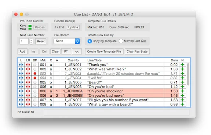Click the blue locate icon for cue 1_JEN002
Viewport: 211px width, 135px height.
(x=21, y=69)
